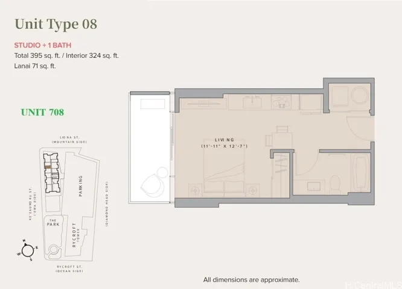This screenshot has height=289, width=402.
Task: Select the RYCROFT TOWER label on map
Action: click(75, 235)
